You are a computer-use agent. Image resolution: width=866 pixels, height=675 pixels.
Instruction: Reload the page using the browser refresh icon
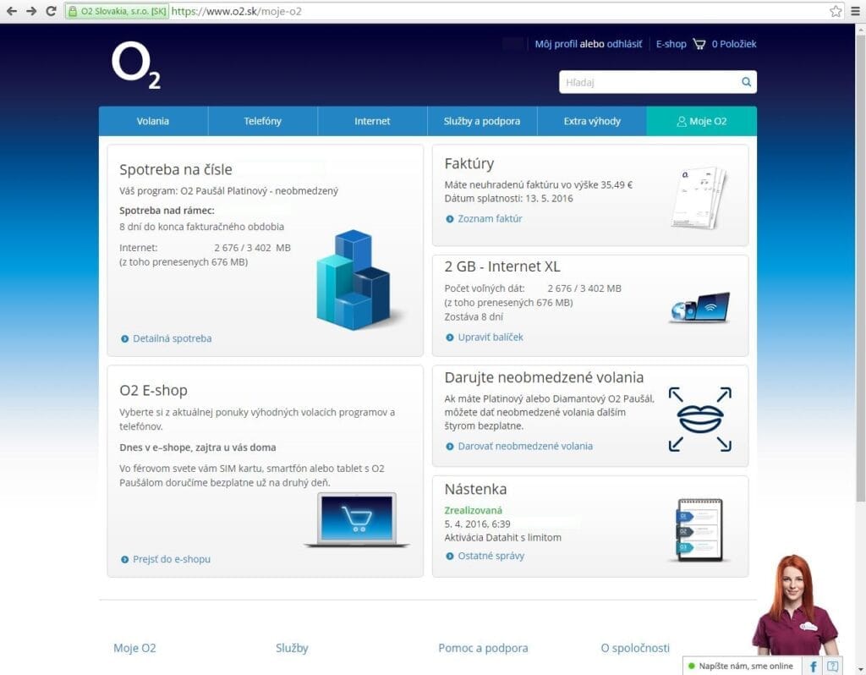tap(51, 11)
